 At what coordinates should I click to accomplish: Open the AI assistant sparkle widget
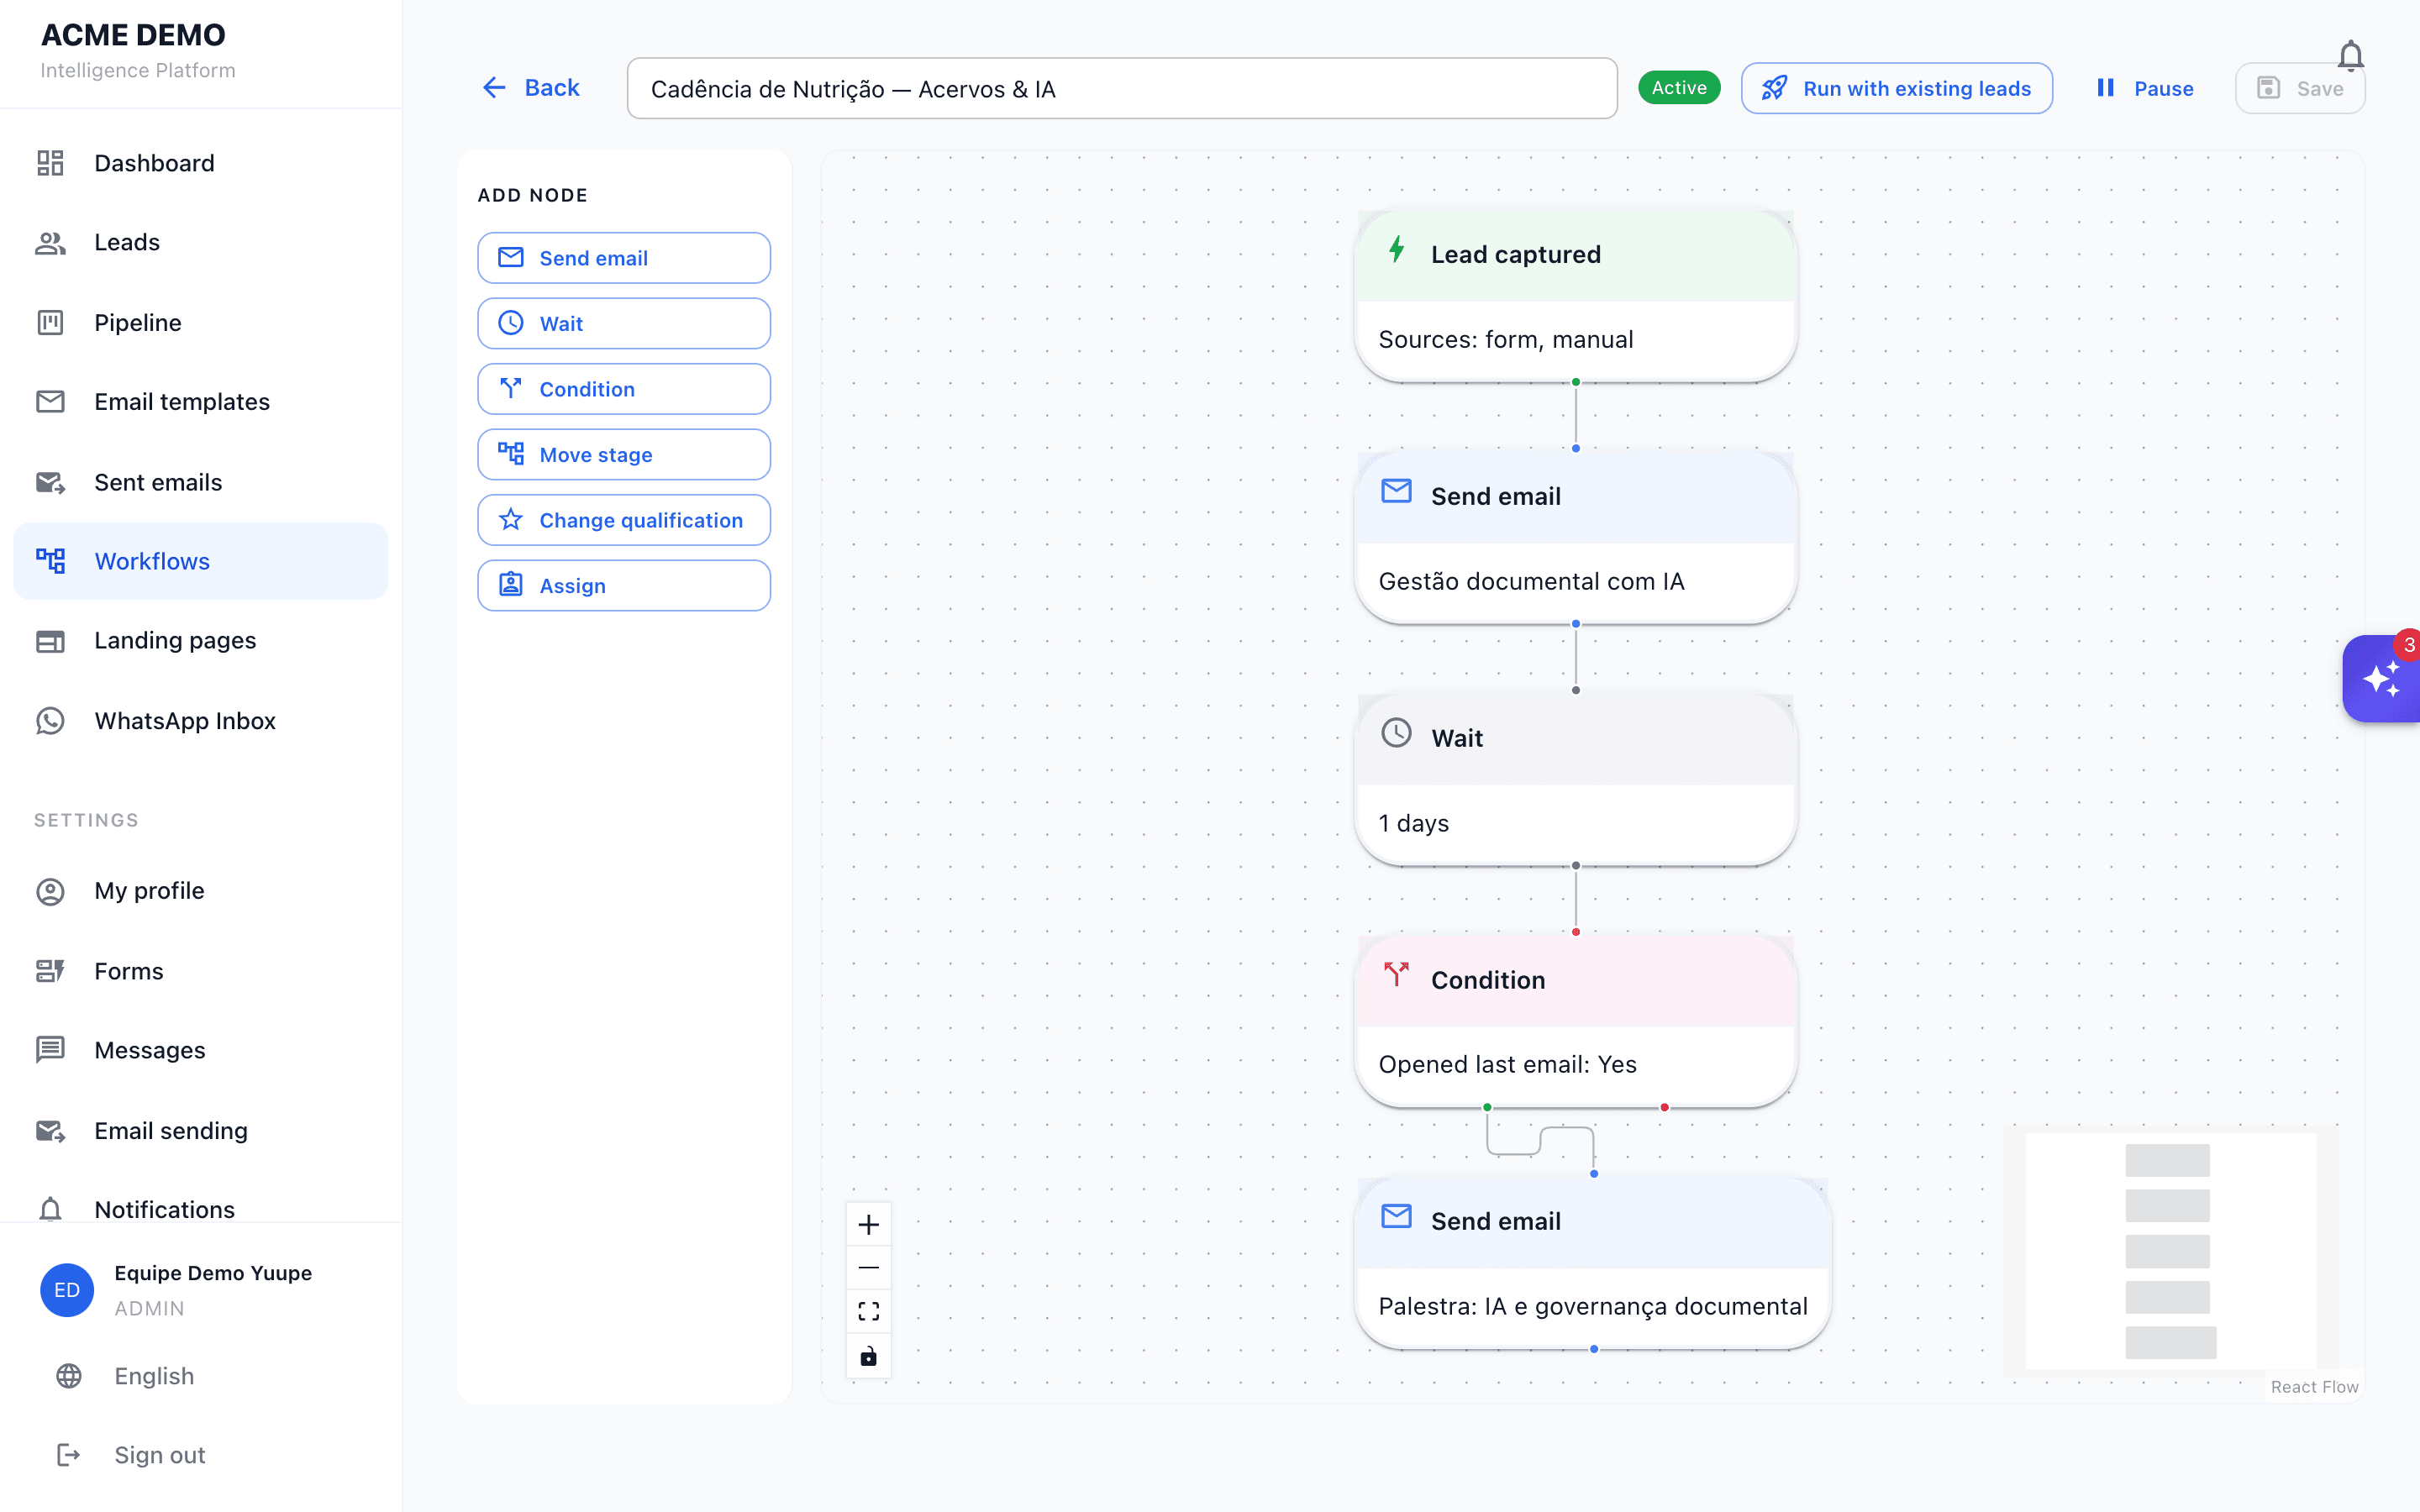(x=2382, y=679)
